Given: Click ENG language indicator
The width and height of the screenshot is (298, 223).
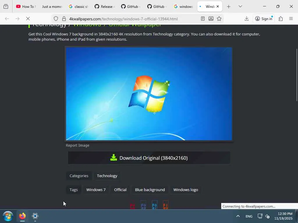Looking at the screenshot, I should (249, 216).
